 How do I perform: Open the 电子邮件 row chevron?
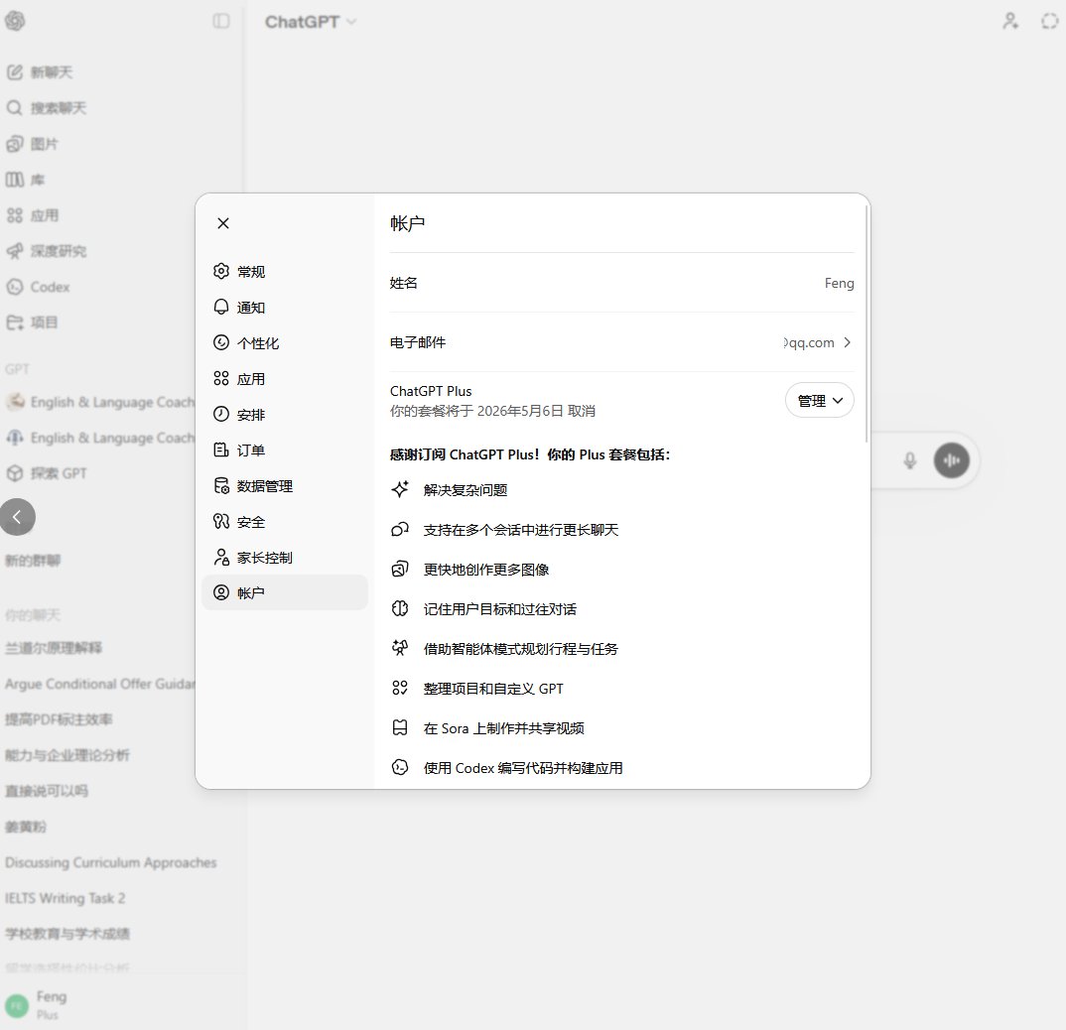[847, 342]
